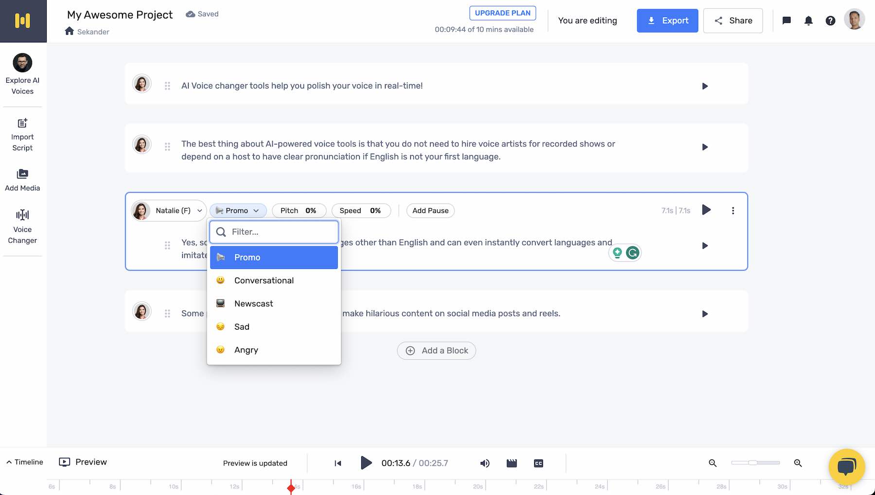Play the first voice block

coord(704,86)
